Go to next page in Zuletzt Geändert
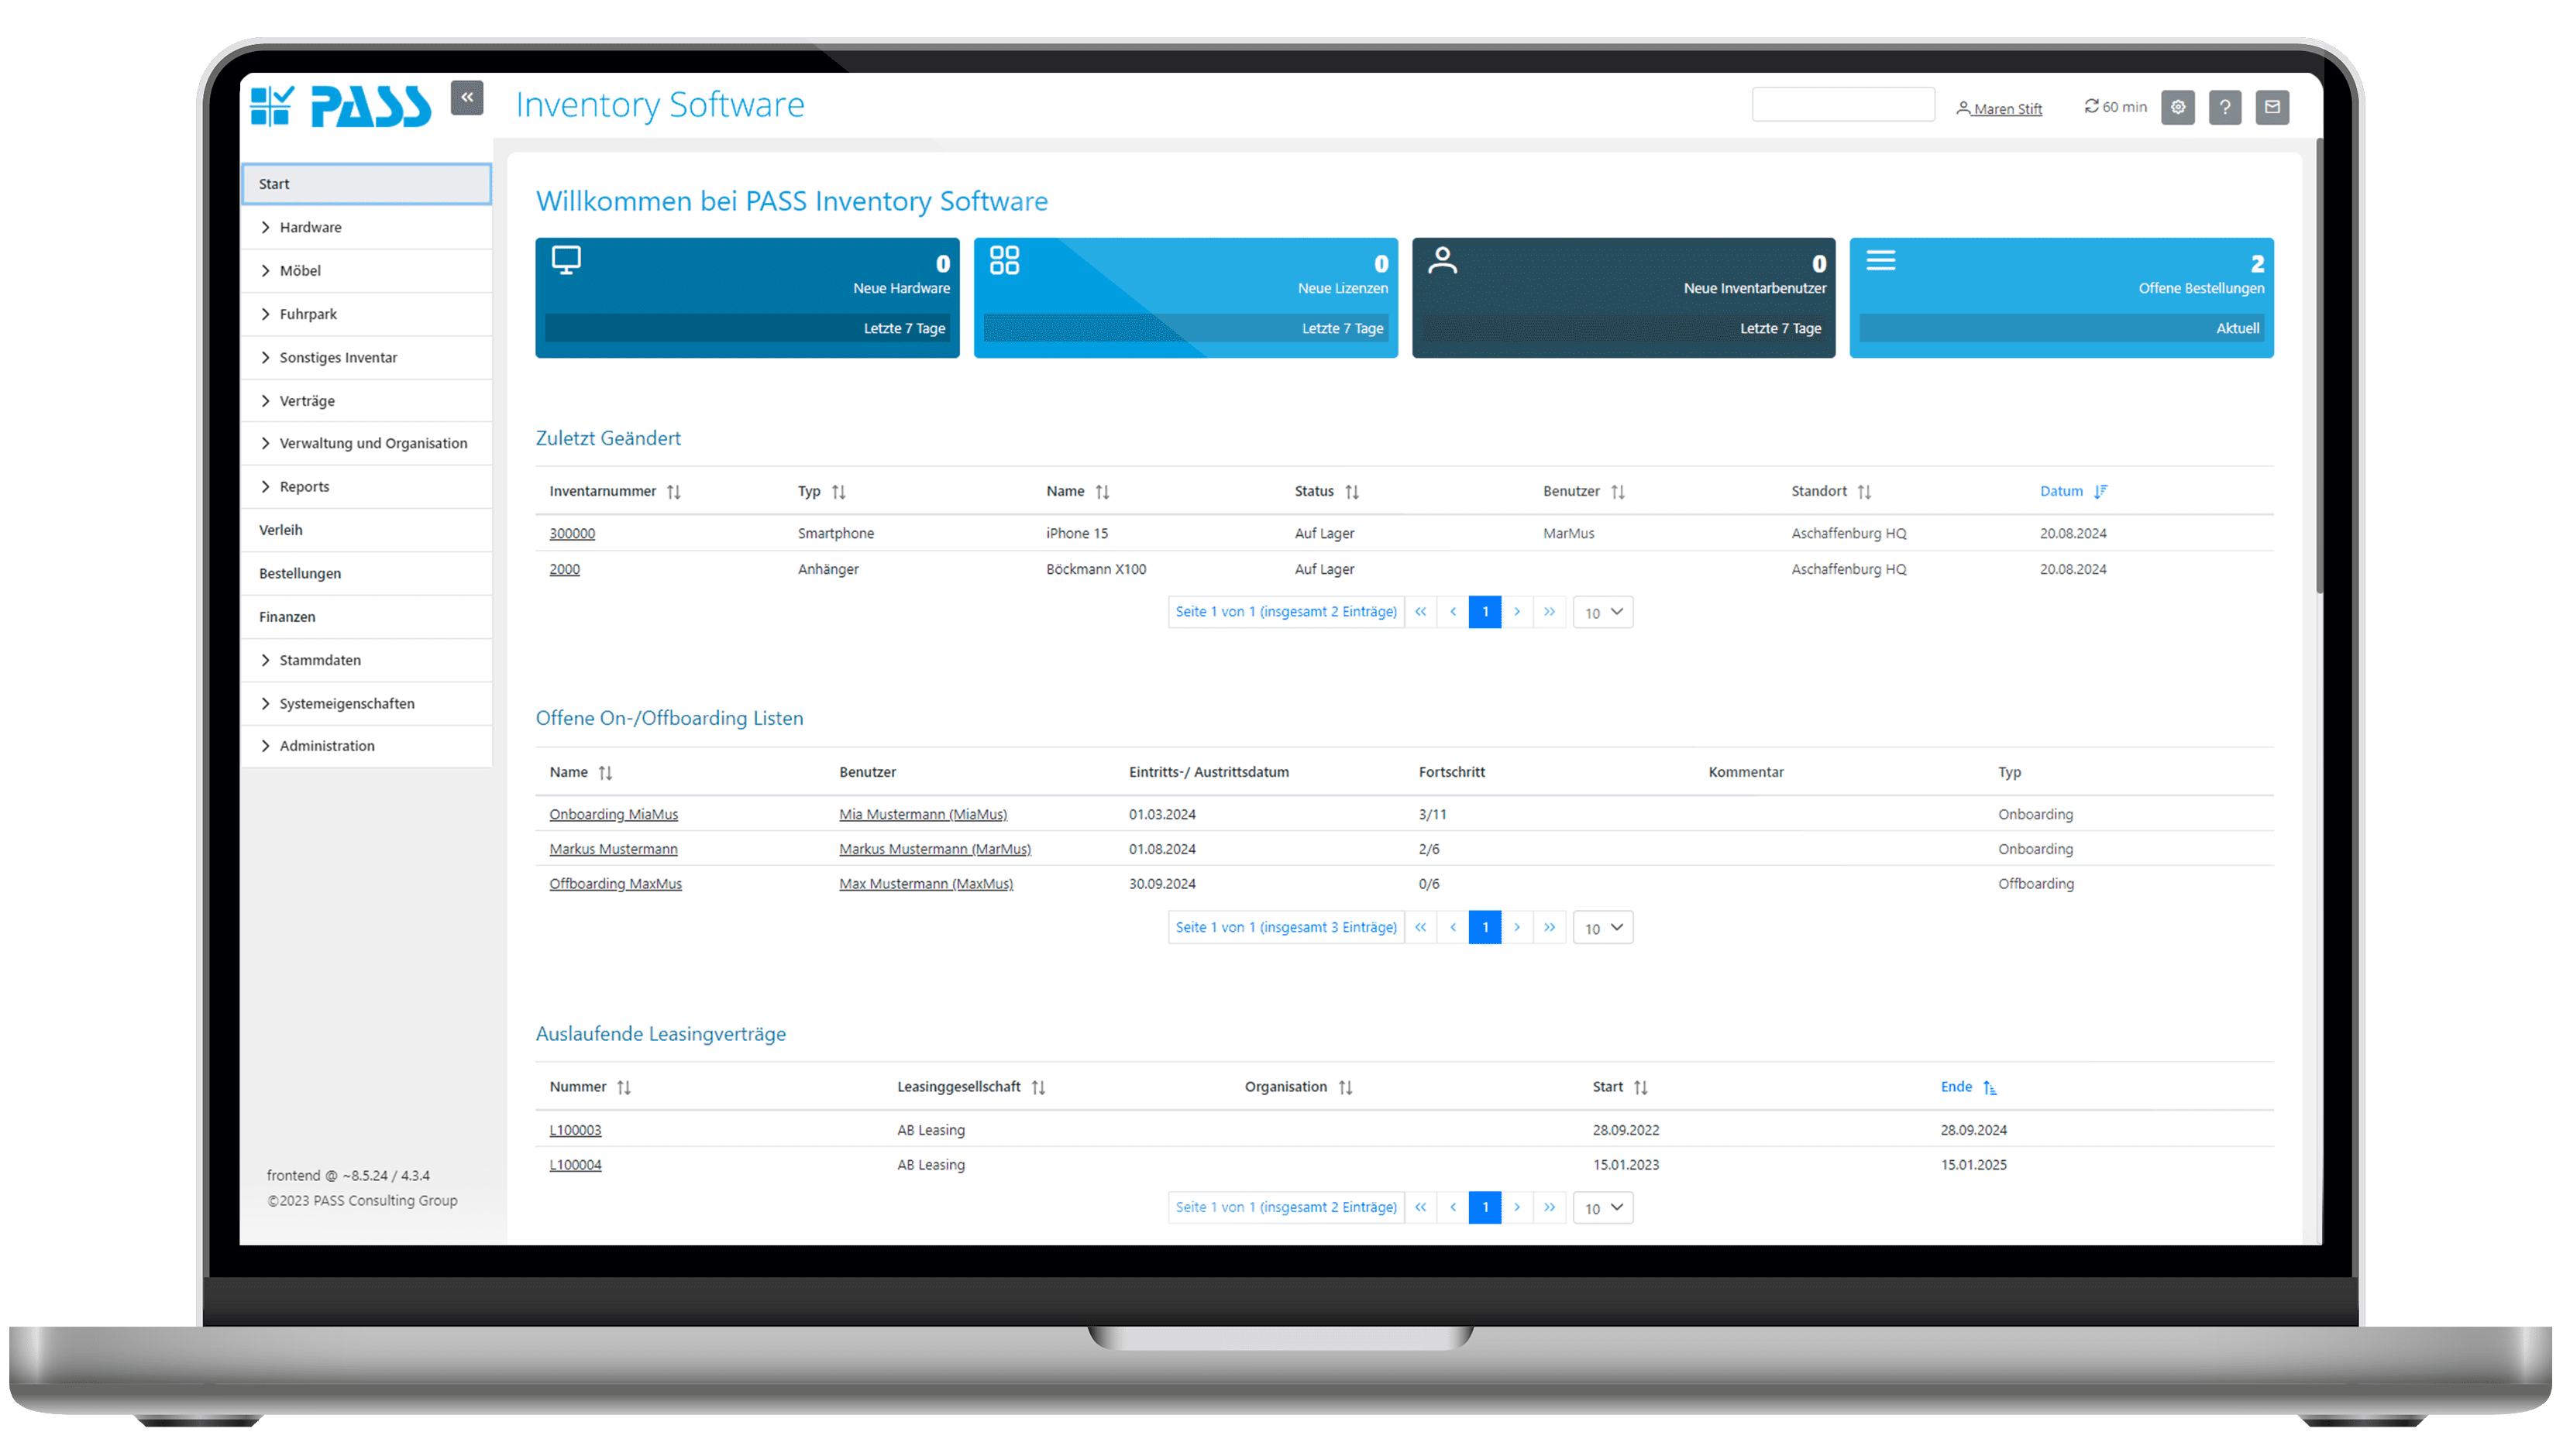The image size is (2570, 1456). pyautogui.click(x=1518, y=612)
